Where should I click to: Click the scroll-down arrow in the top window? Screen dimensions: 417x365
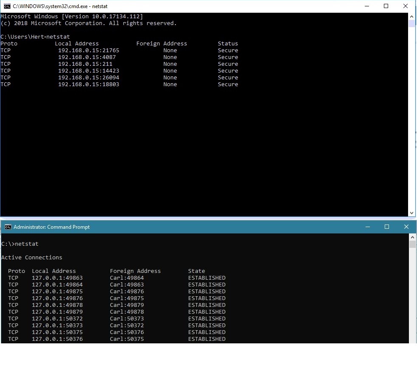point(412,213)
